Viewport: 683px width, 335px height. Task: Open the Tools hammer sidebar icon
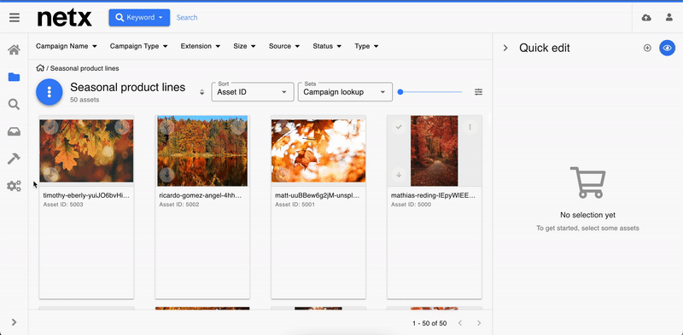click(14, 159)
